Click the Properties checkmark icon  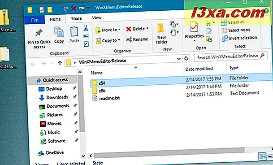tap(194, 27)
